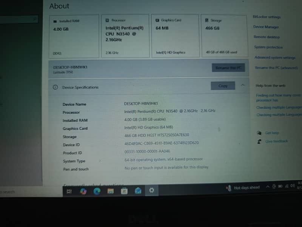302x227 pixels.
Task: Click the 40 GB of 466 GB used text
Action: click(x=221, y=52)
